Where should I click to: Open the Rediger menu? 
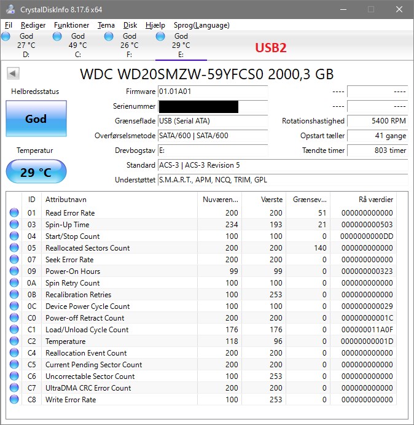coord(33,25)
